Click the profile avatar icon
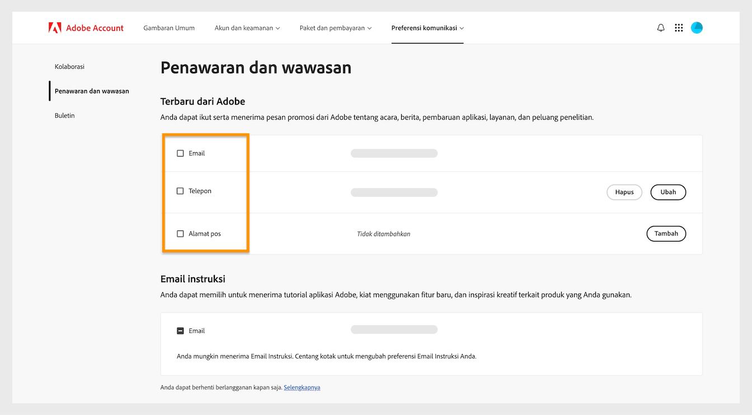Screen dimensions: 752x415 pos(697,27)
